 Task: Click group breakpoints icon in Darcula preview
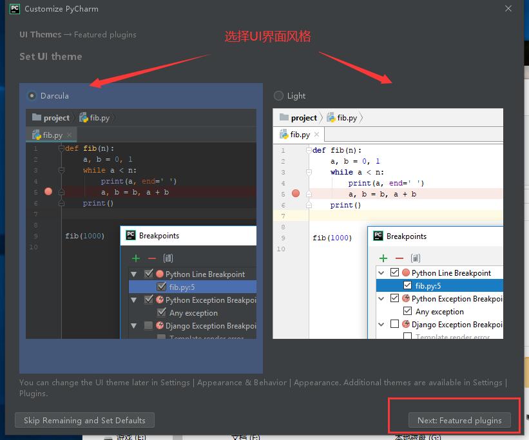pos(168,258)
